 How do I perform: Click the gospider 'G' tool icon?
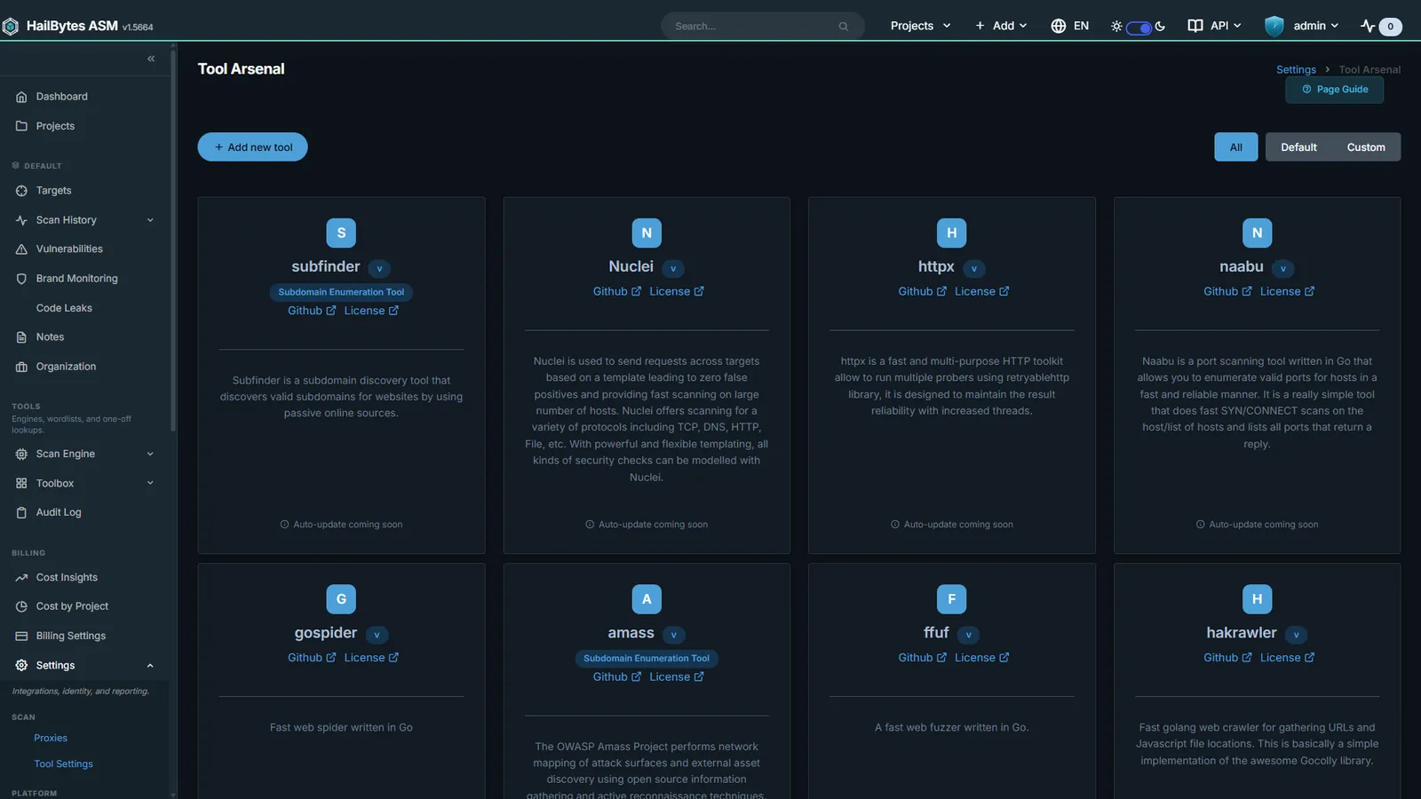341,599
